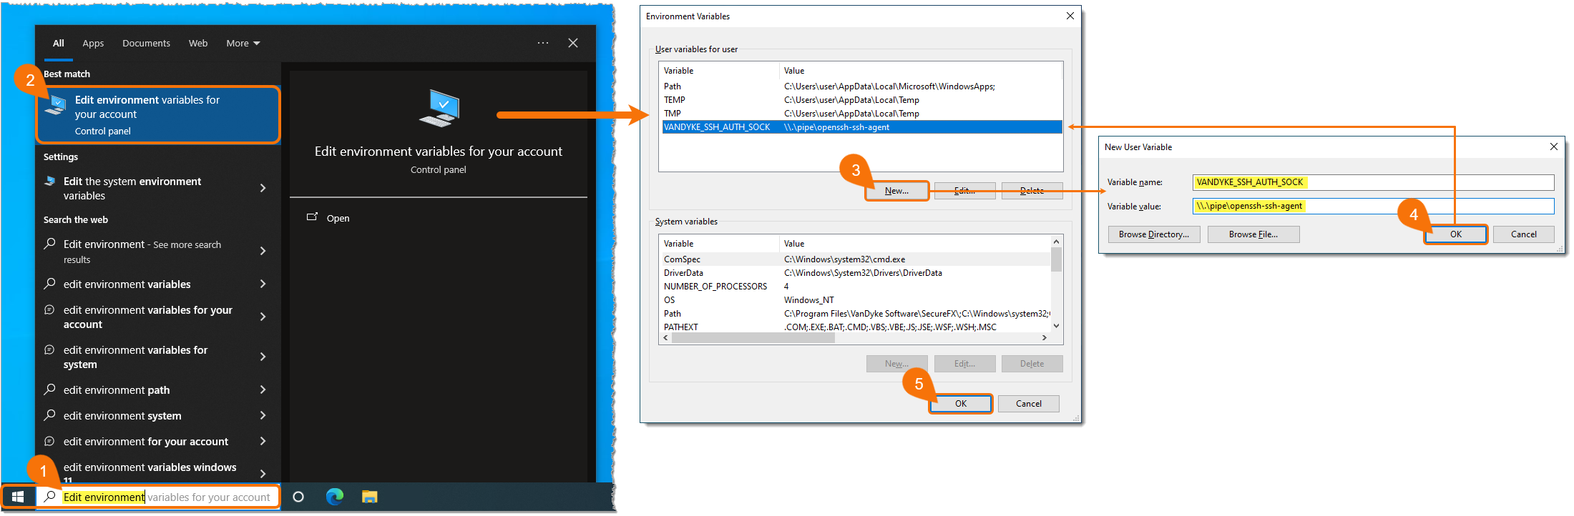Expand arrow for edit environment system
Screen dimensions: 1574x516
click(x=263, y=415)
